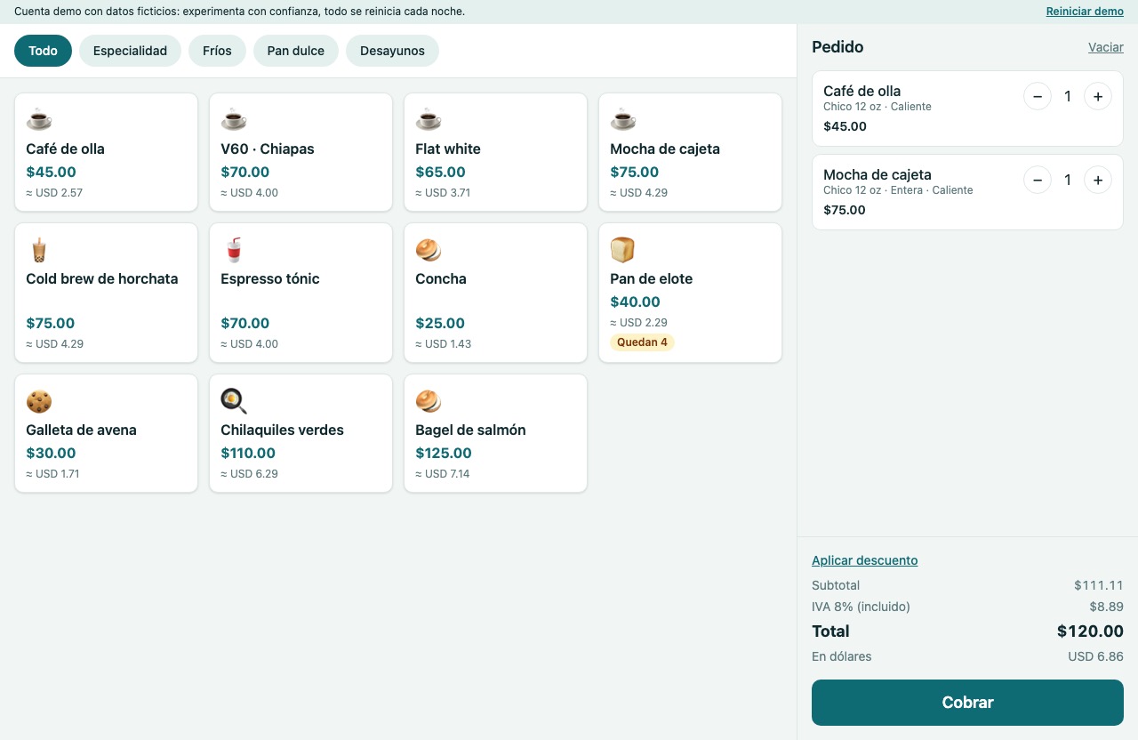Viewport: 1138px width, 740px height.
Task: Show the Pan dulce category
Action: [296, 51]
